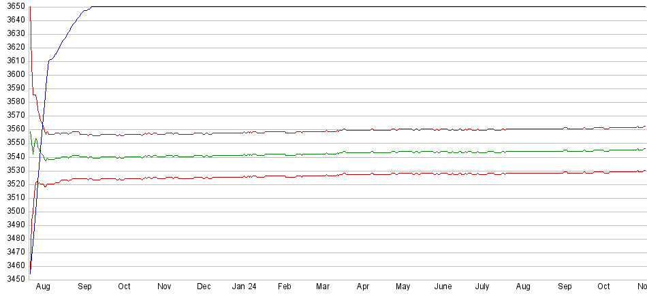The width and height of the screenshot is (647, 296).
Task: Click the 3520 y-axis value
Action: click(x=13, y=184)
